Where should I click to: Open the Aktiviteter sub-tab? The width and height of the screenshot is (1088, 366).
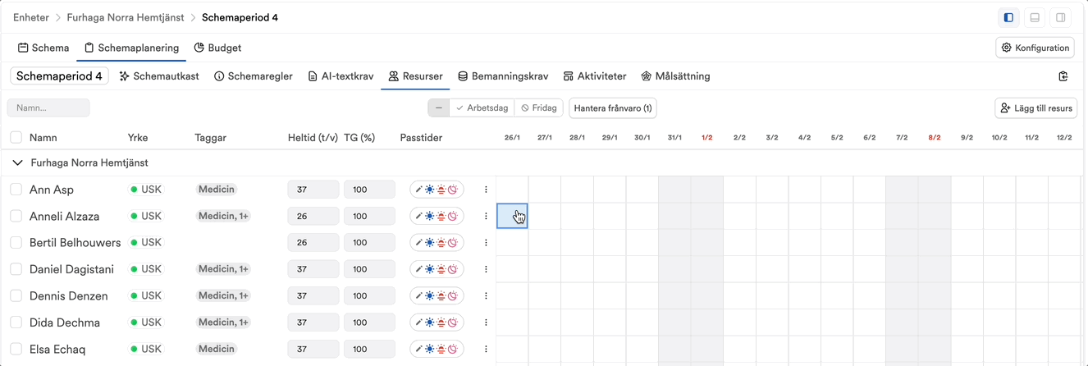[595, 76]
